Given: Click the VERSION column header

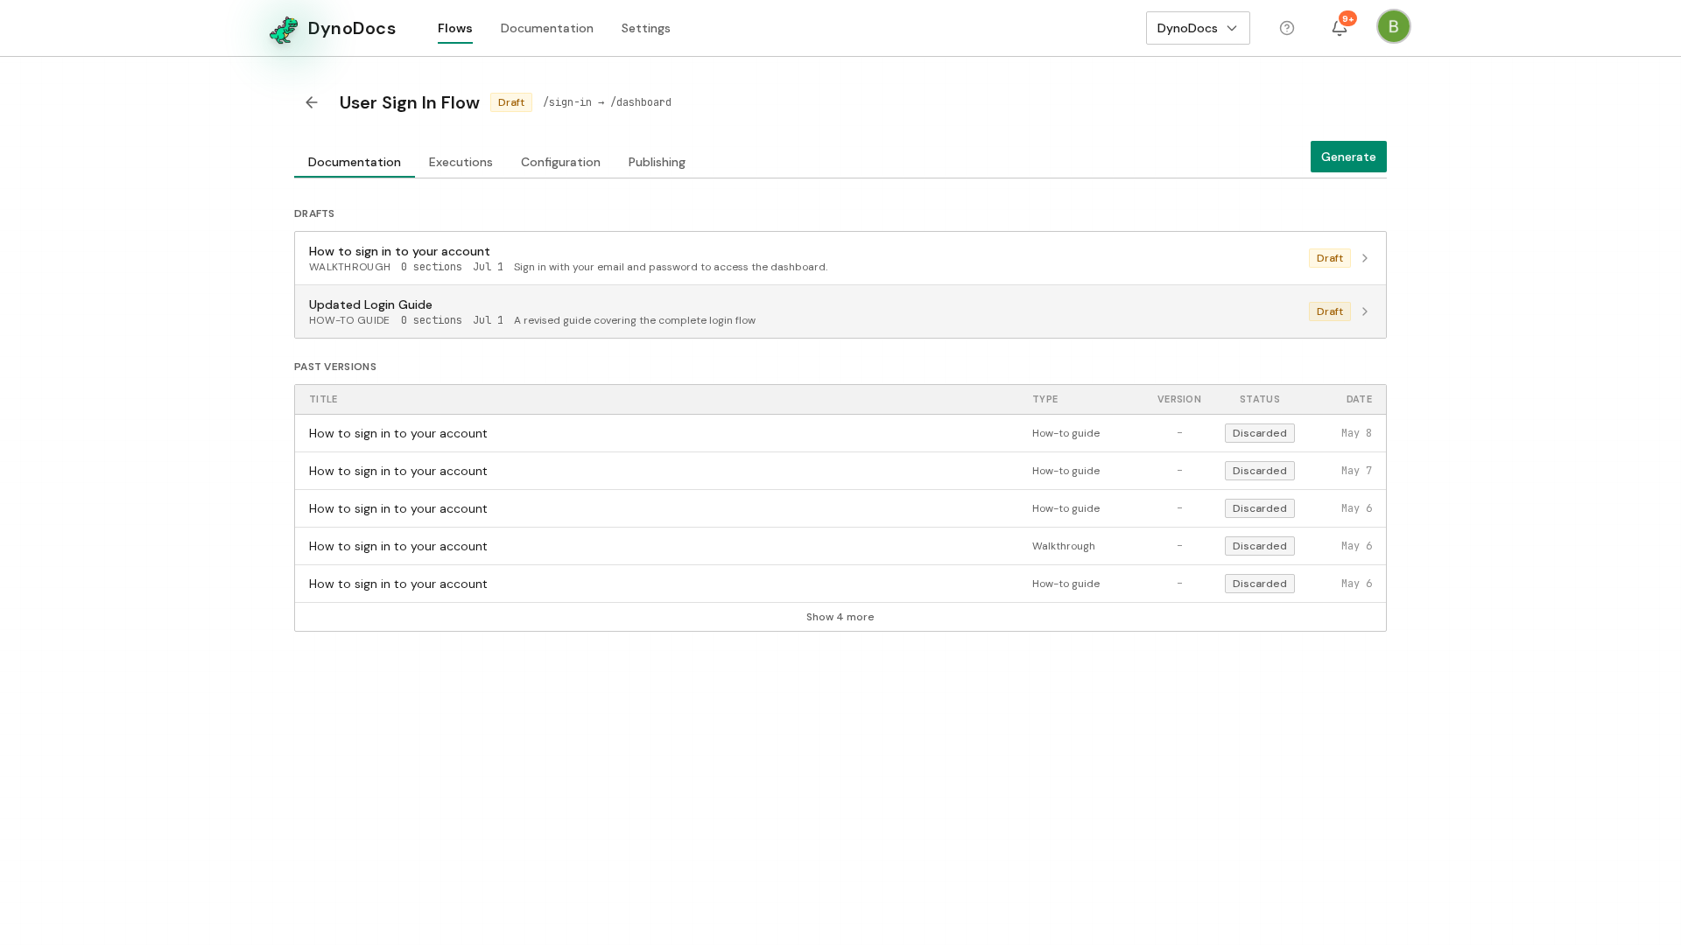Looking at the screenshot, I should click(1179, 399).
